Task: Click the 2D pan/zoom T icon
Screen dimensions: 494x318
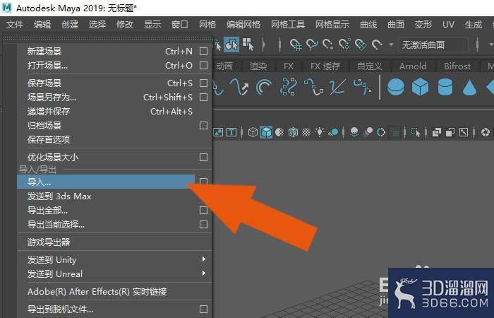Action: 231,132
